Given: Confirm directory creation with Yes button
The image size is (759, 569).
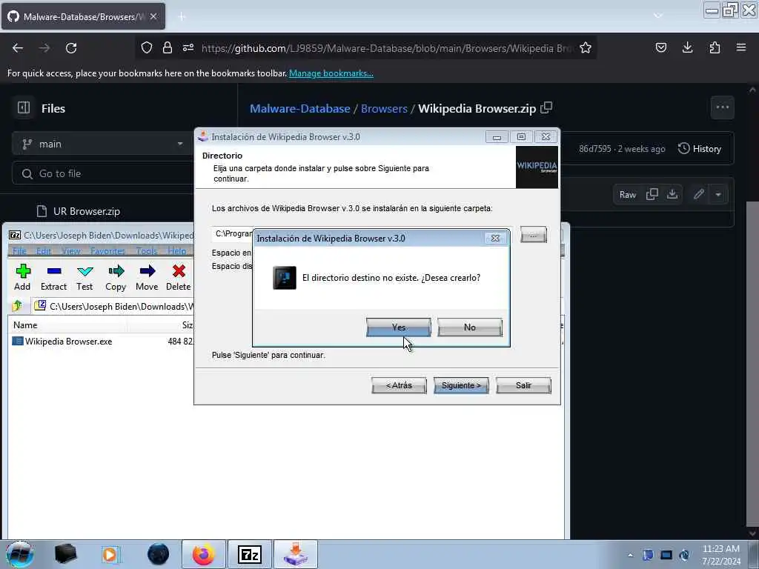Looking at the screenshot, I should pos(398,327).
